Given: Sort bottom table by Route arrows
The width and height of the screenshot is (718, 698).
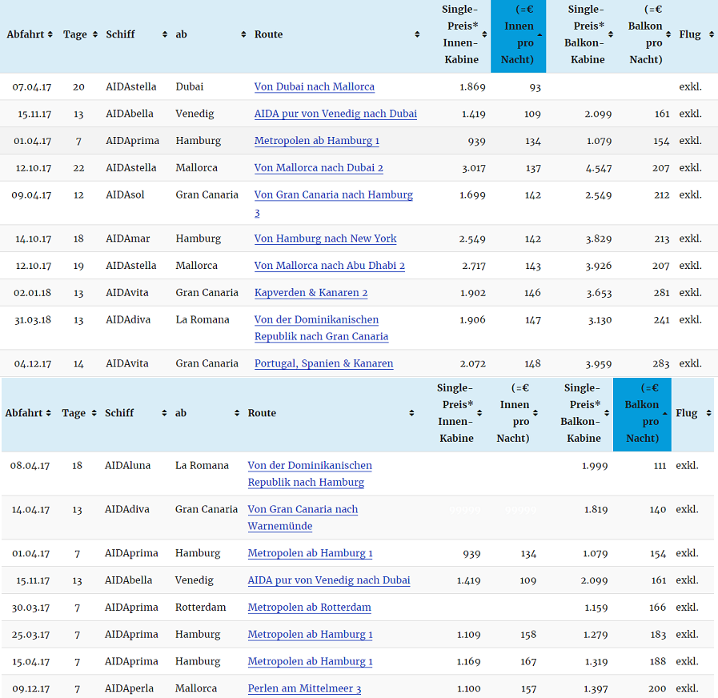Looking at the screenshot, I should (x=411, y=413).
